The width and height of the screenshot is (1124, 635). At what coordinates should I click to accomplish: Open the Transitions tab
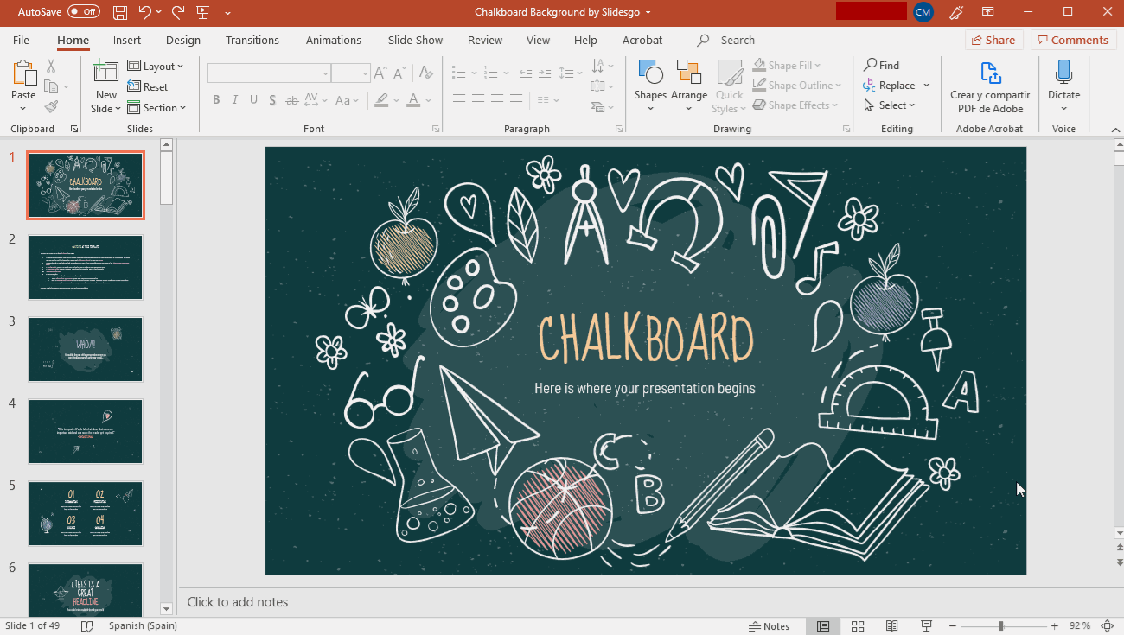tap(252, 41)
